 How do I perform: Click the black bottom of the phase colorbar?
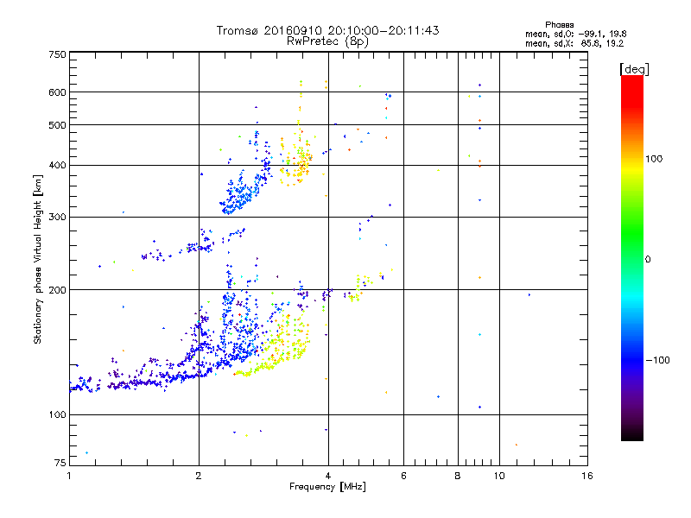coord(632,434)
